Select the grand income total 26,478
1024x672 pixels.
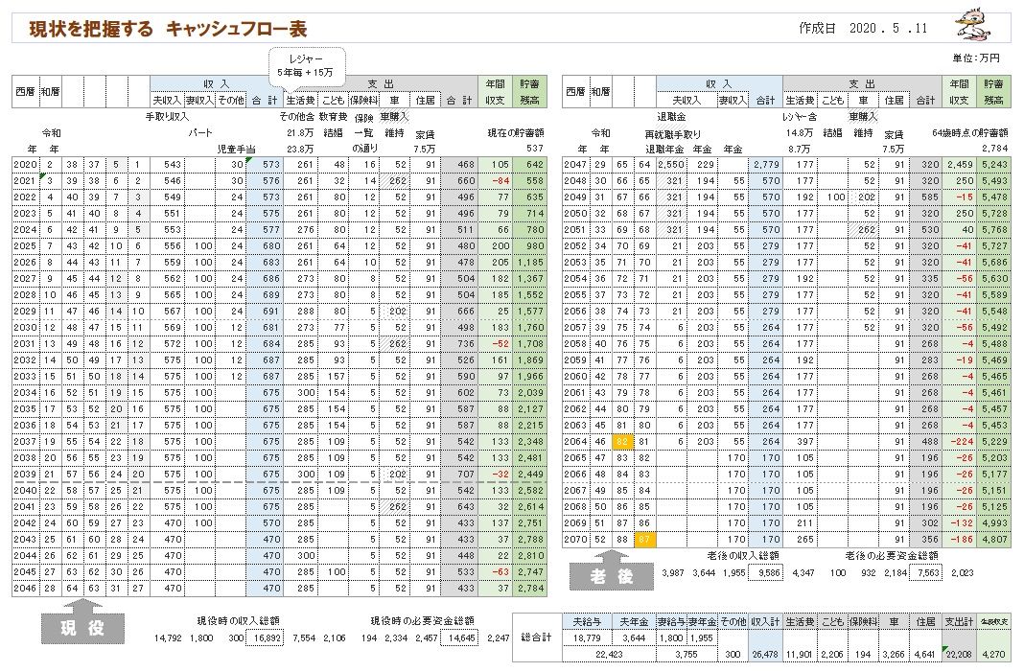pos(765,654)
